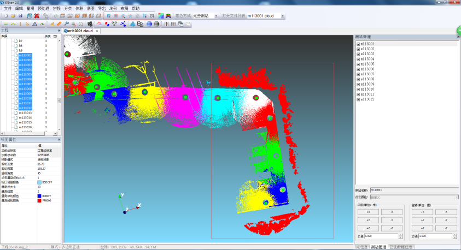Image resolution: width=461 pixels, height=250 pixels.
Task: Open the 着色方式 coloring mode dropdown
Action: pos(216,16)
